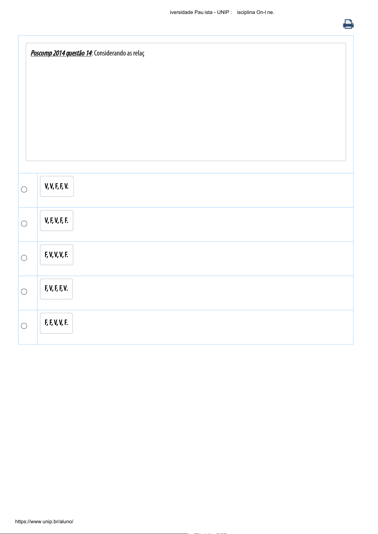378x534 pixels.
Task: Click the 'V, V, F, F, V.' answer box
Action: tap(57, 186)
